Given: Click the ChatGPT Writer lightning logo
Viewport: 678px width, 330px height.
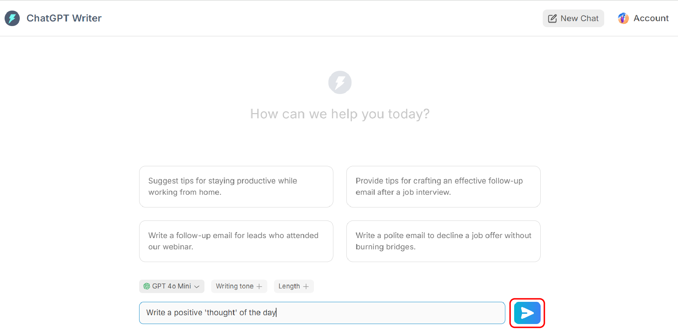Looking at the screenshot, I should click(12, 18).
